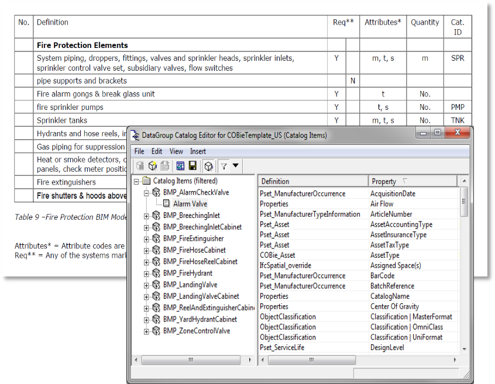Click the BMP_FireExtinguisher cube icon
This screenshot has height=384, width=495.
point(156,238)
